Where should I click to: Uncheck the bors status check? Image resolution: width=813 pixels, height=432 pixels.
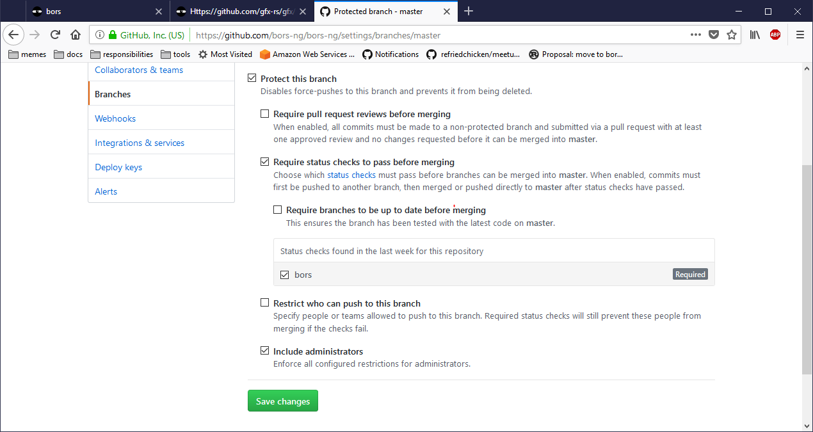click(x=285, y=275)
